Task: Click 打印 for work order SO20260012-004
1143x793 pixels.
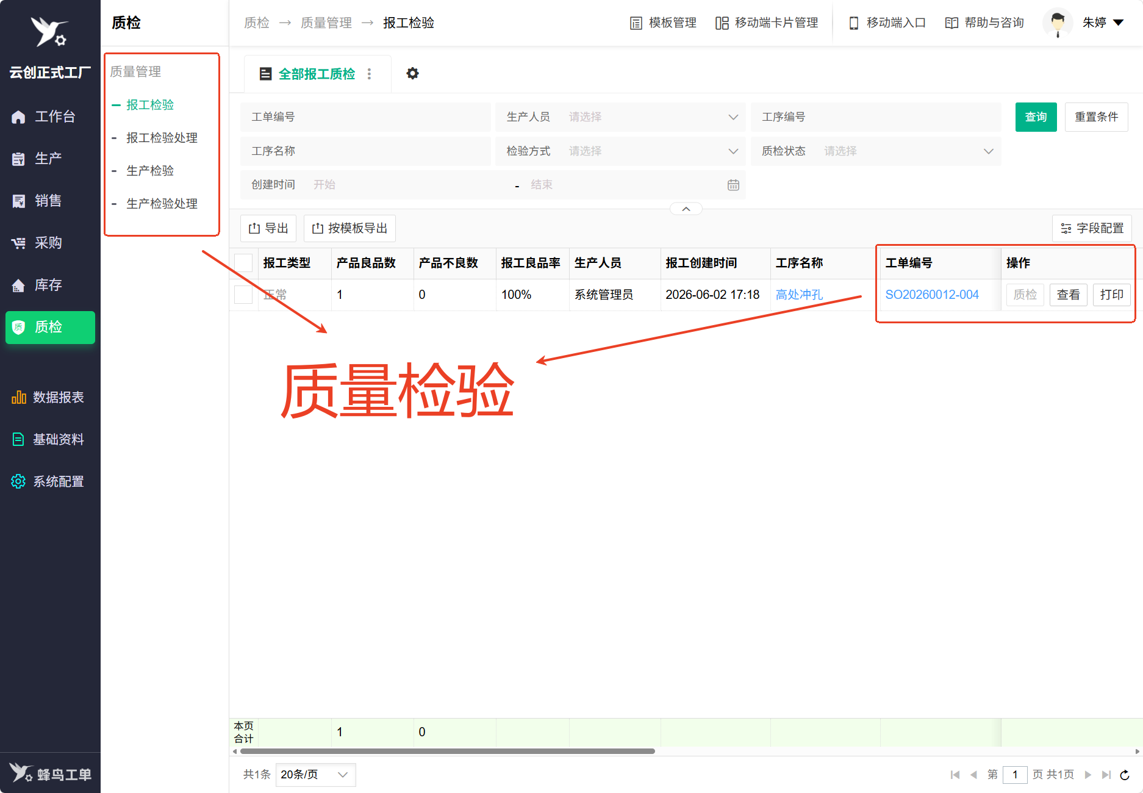Action: pos(1112,295)
